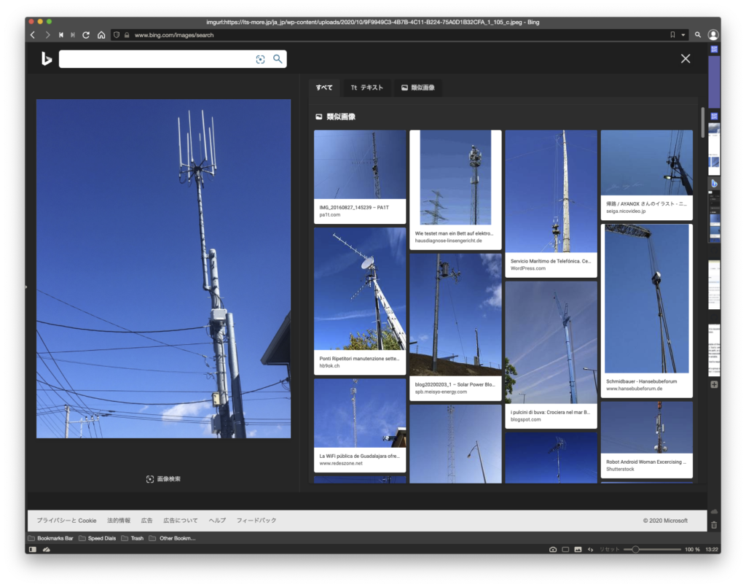The height and width of the screenshot is (587, 746).
Task: Click the trash icon for closed tabs
Action: (x=714, y=524)
